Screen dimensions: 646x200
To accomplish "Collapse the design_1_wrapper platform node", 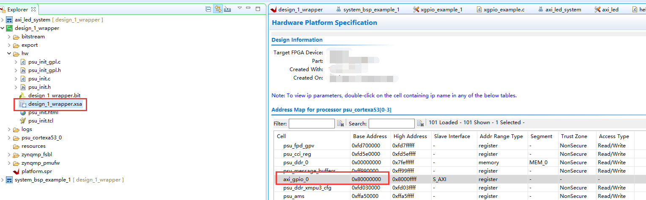I will (x=3, y=28).
